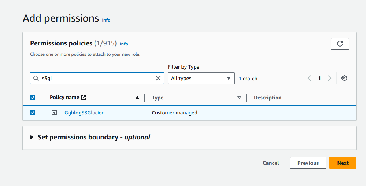Sort using the Type column arrow
The height and width of the screenshot is (186, 366).
tap(239, 98)
